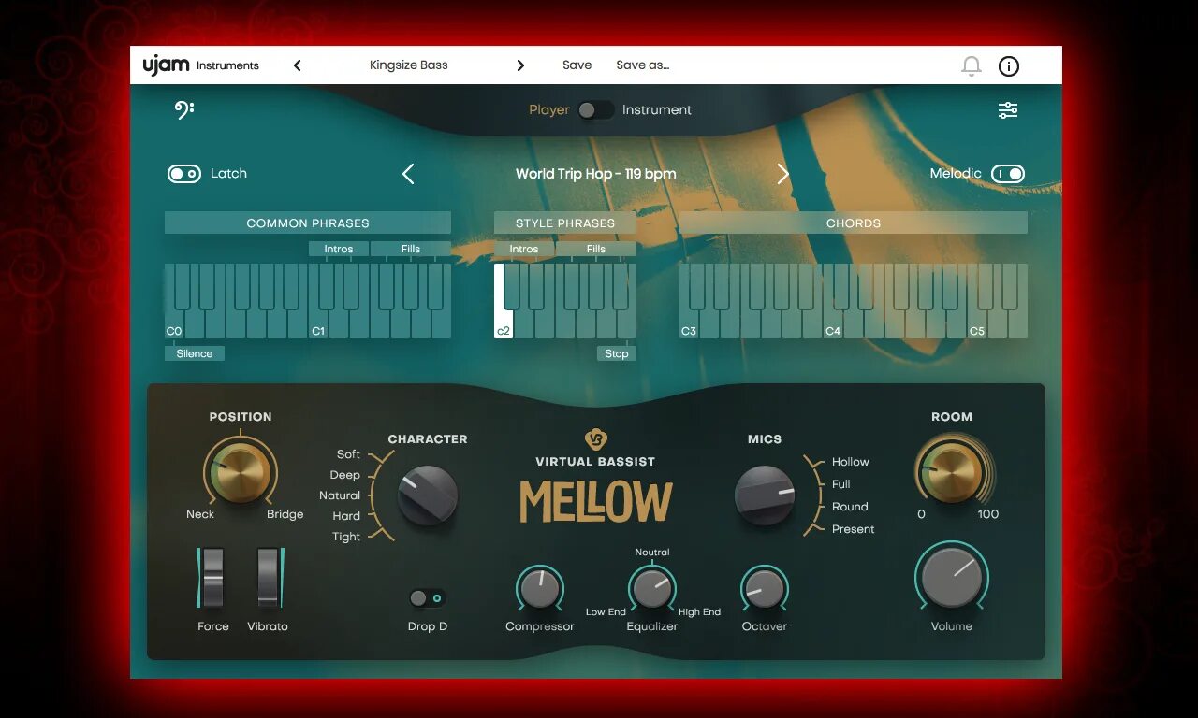1198x718 pixels.
Task: Click Intros under Style Phrases
Action: pyautogui.click(x=524, y=249)
